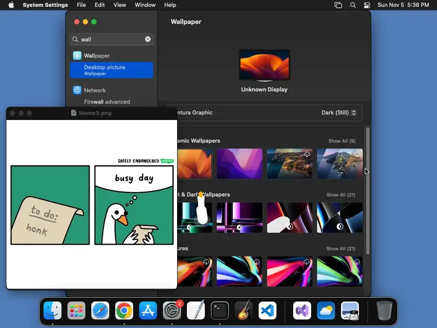The width and height of the screenshot is (437, 328).
Task: Open Visual Studio (purple) from the Dock
Action: coord(302,310)
